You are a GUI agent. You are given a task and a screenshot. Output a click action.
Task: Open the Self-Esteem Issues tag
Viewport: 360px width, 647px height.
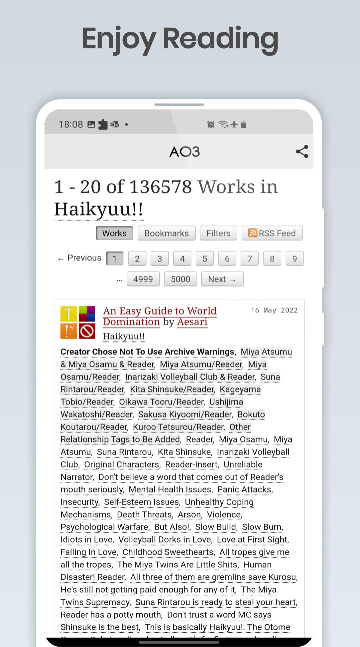(x=142, y=502)
